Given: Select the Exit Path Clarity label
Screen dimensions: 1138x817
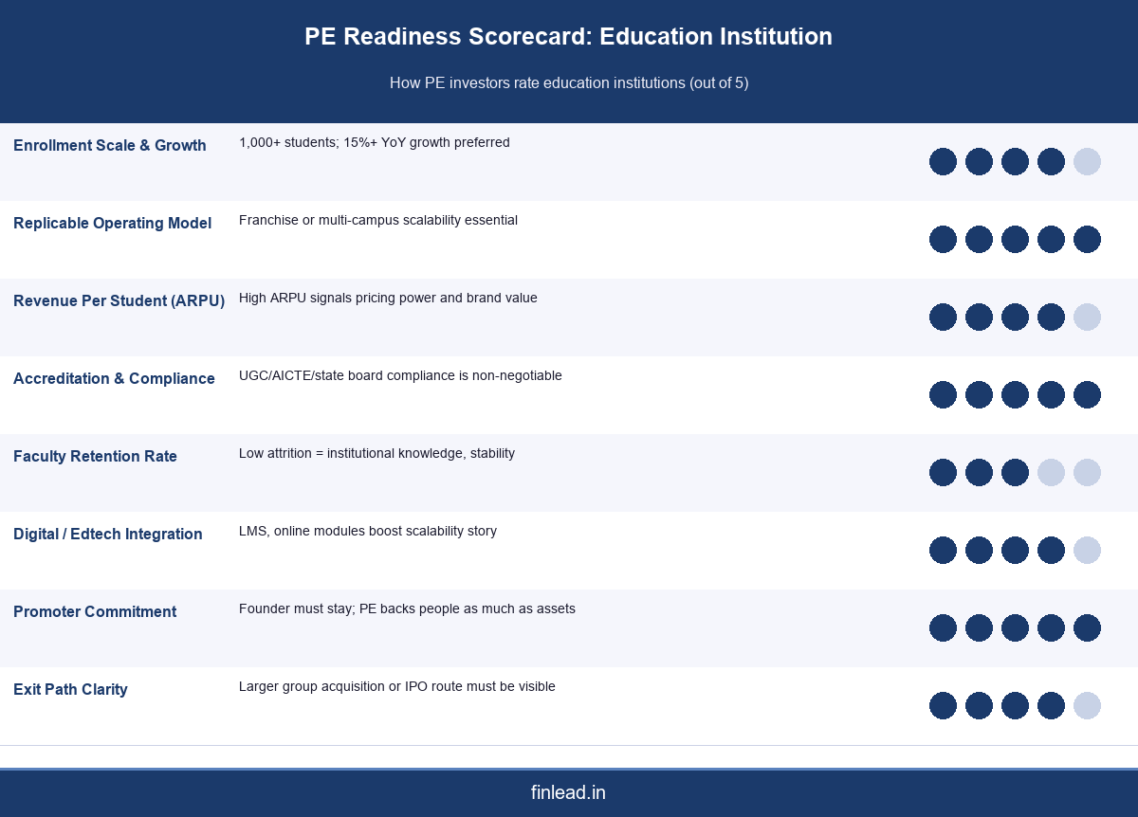Looking at the screenshot, I should pos(70,690).
